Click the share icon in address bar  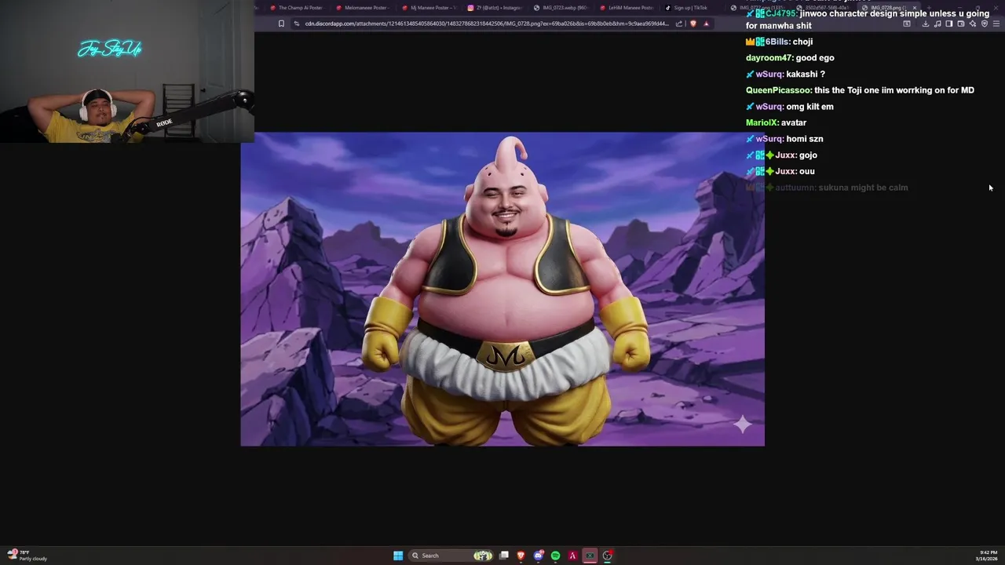[679, 24]
